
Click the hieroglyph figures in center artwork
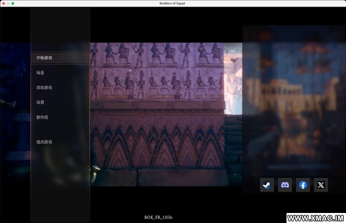tap(156, 70)
